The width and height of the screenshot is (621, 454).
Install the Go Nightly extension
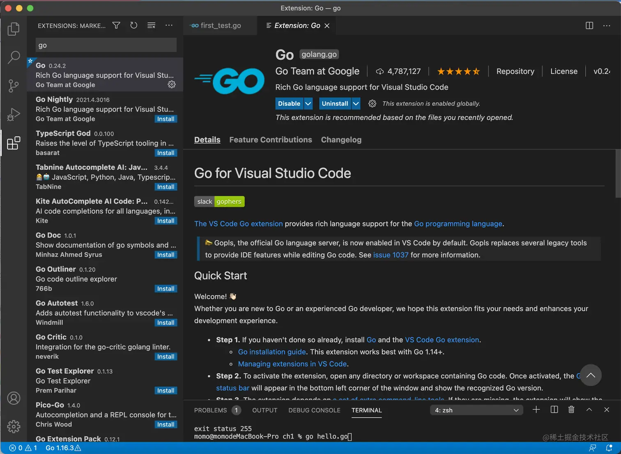coord(166,119)
